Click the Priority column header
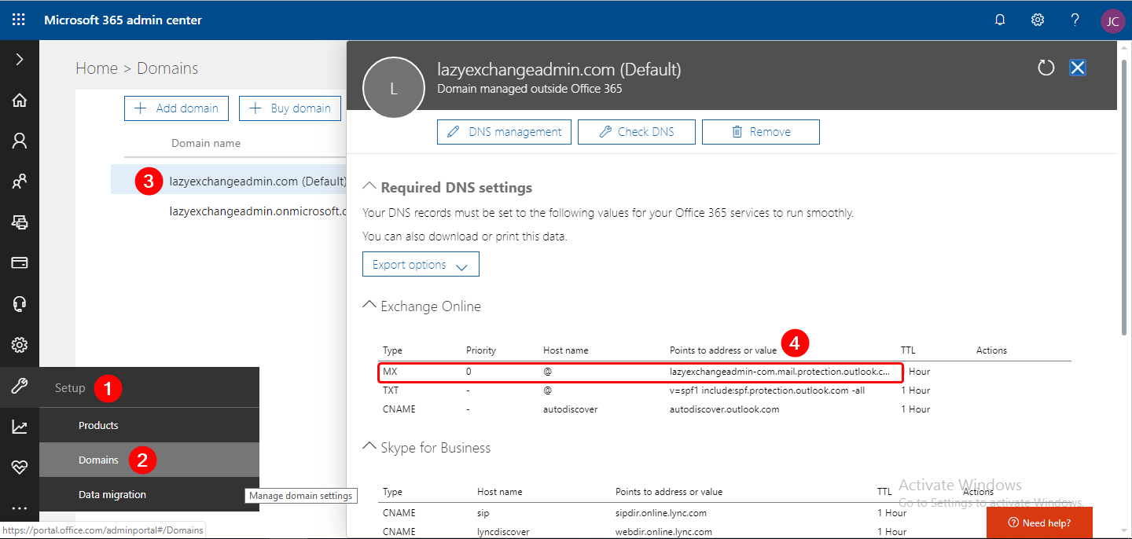 [x=481, y=350]
